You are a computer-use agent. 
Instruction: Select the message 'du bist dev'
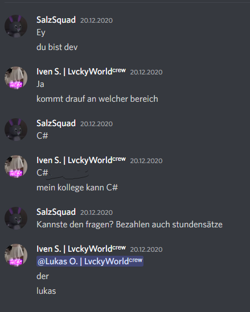(x=57, y=47)
